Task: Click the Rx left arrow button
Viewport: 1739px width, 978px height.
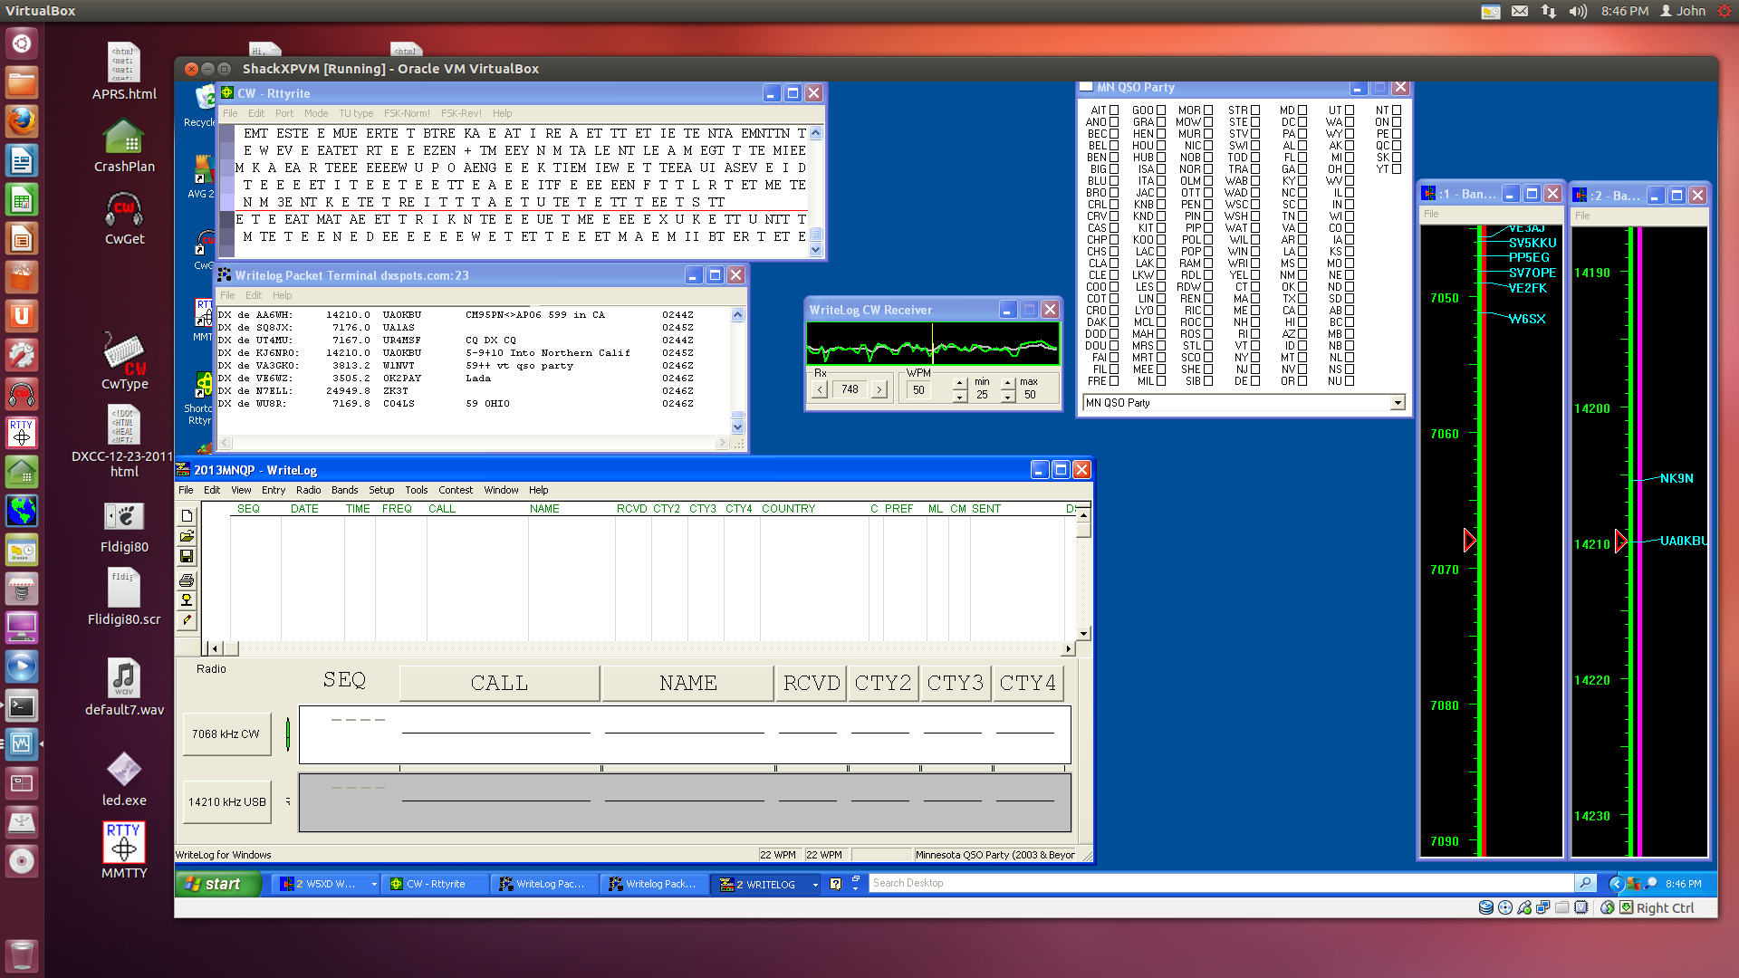Action: pyautogui.click(x=820, y=389)
